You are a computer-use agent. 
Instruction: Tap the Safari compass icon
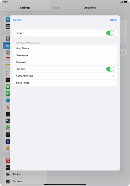8,101
